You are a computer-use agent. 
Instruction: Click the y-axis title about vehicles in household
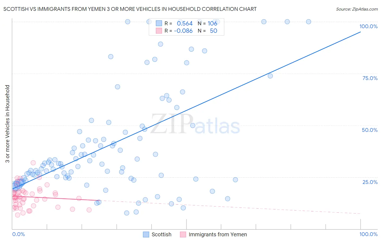[7, 124]
